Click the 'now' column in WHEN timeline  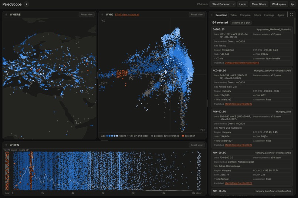pyautogui.click(x=7, y=171)
